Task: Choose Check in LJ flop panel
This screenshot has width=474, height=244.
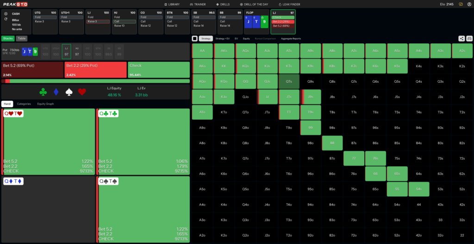Action: [x=283, y=17]
